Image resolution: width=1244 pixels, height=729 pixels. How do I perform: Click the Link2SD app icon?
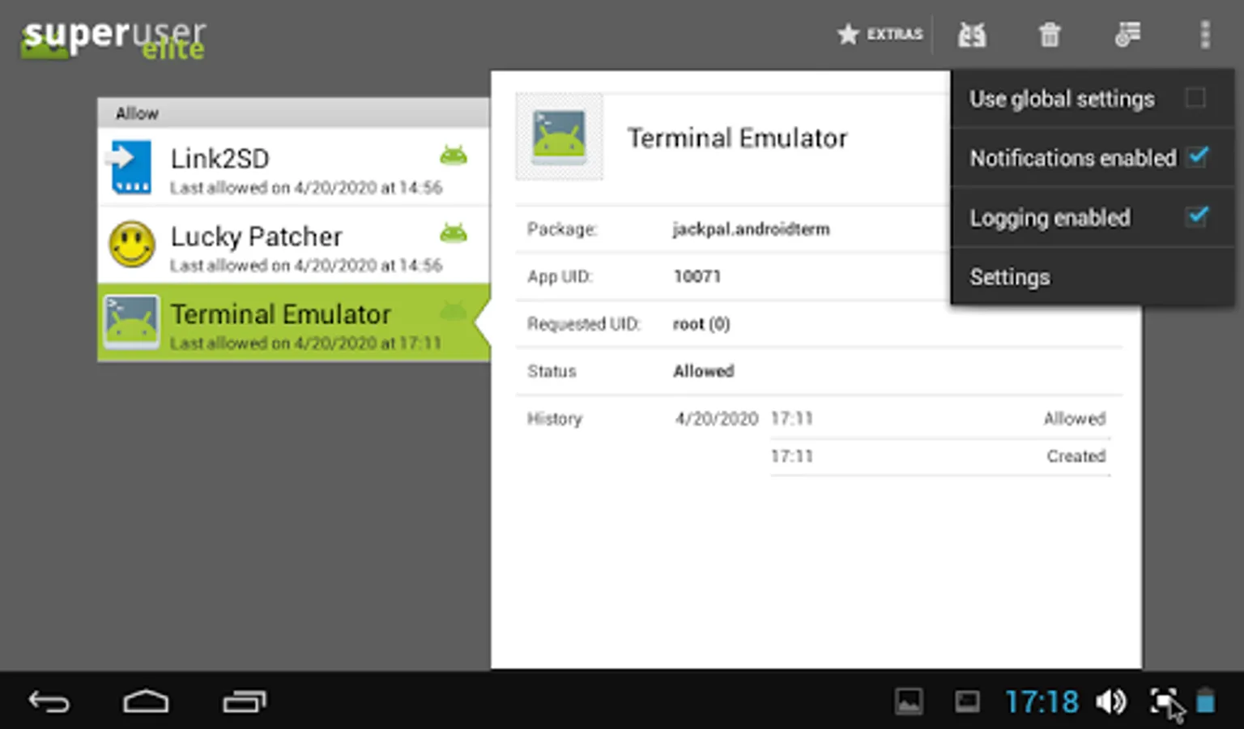point(130,168)
